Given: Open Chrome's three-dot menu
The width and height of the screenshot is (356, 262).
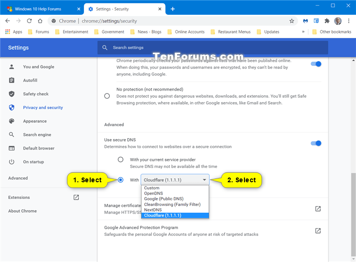Looking at the screenshot, I should click(348, 21).
